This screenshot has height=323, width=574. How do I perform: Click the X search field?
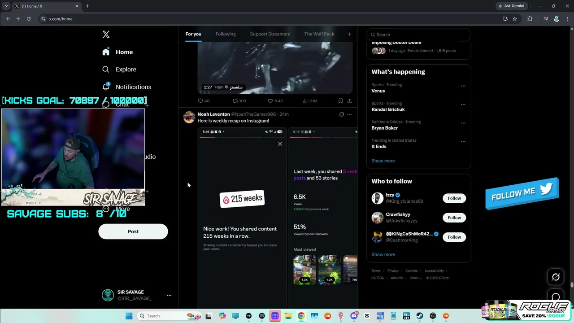pyautogui.click(x=419, y=35)
